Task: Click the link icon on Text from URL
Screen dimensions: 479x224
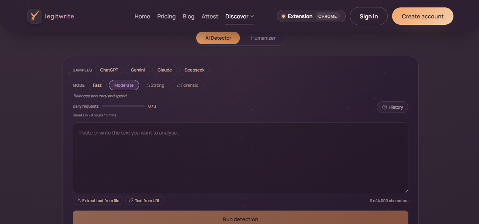Action: [x=131, y=201]
